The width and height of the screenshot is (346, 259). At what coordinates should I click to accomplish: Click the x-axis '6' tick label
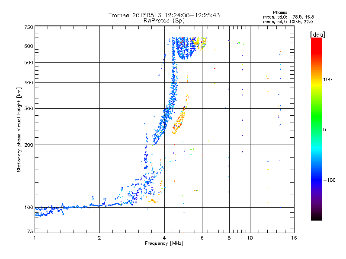(202, 238)
